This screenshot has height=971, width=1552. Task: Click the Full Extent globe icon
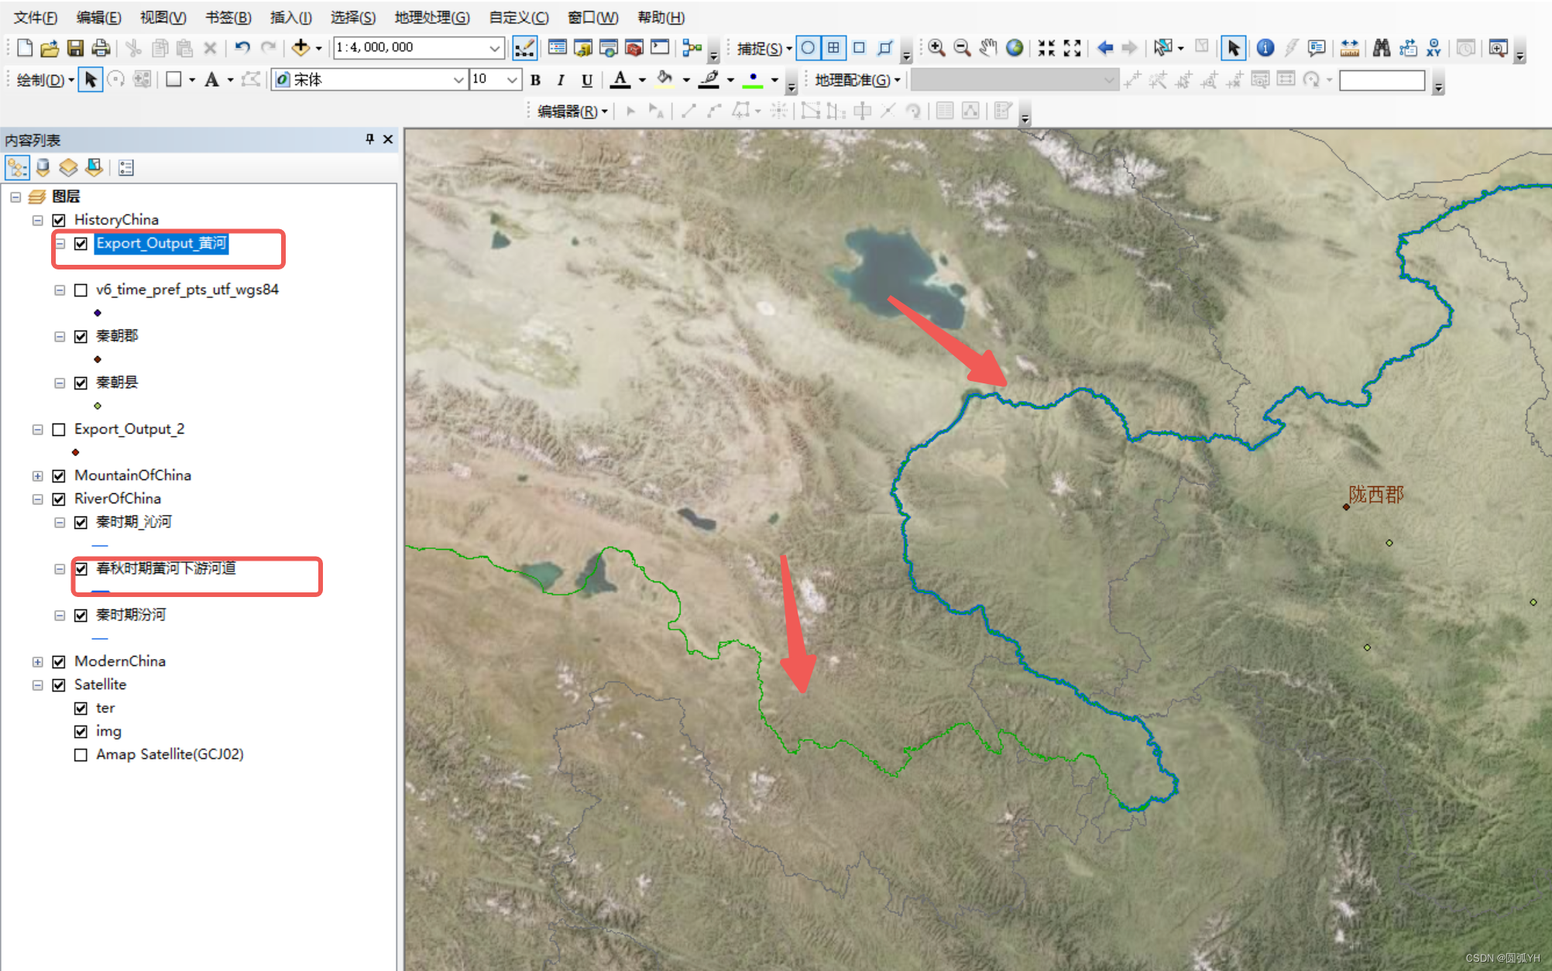click(1014, 48)
